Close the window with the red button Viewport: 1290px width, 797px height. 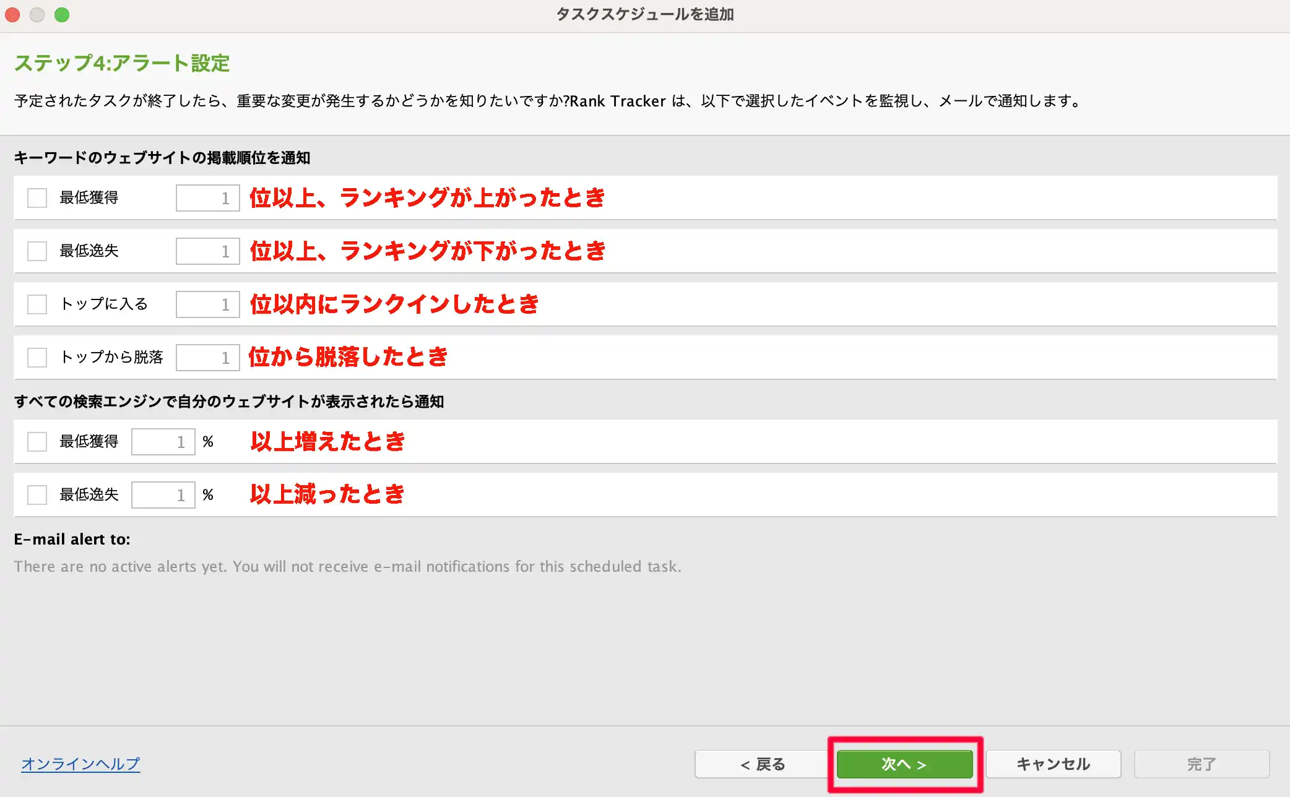(x=12, y=15)
